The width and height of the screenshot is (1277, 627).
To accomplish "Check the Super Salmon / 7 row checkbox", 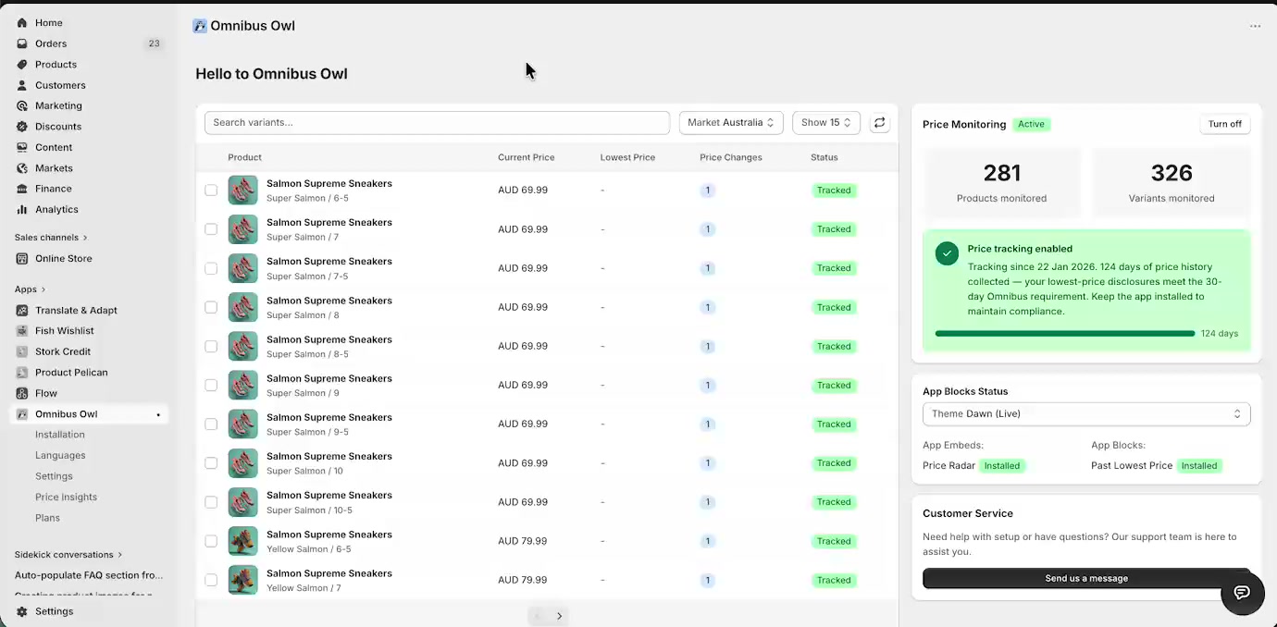I will pos(211,229).
